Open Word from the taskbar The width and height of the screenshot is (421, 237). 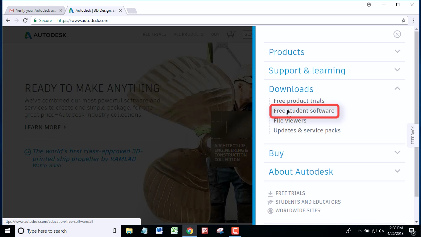(159, 231)
